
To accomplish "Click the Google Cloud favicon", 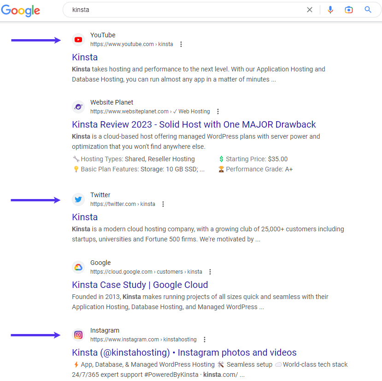I will (x=78, y=267).
